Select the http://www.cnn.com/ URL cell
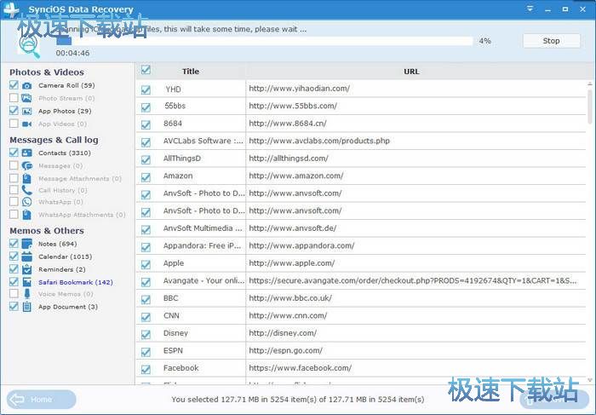596x415 pixels. pos(415,315)
